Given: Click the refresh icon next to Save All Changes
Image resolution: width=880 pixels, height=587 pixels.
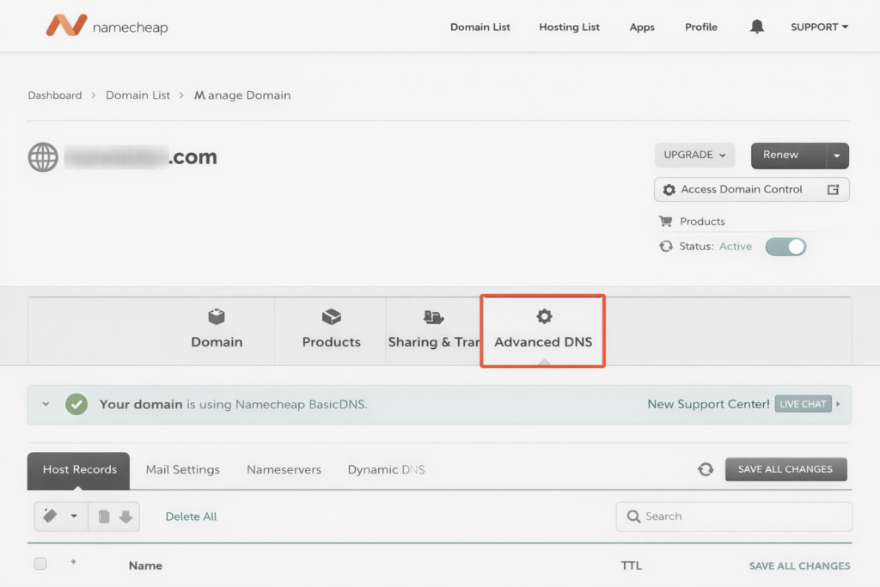Looking at the screenshot, I should (x=706, y=469).
